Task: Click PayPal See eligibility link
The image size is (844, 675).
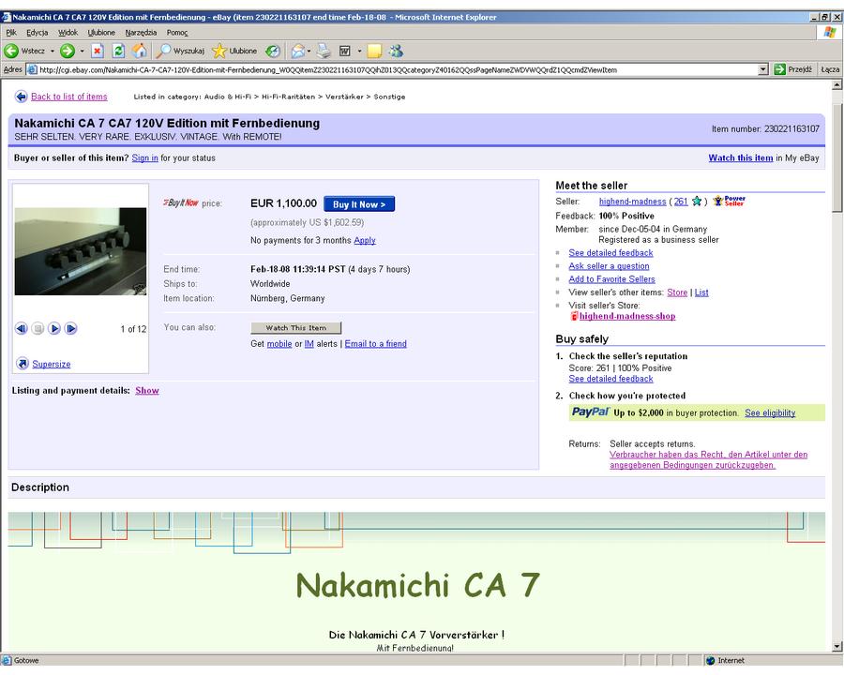Action: coord(770,412)
